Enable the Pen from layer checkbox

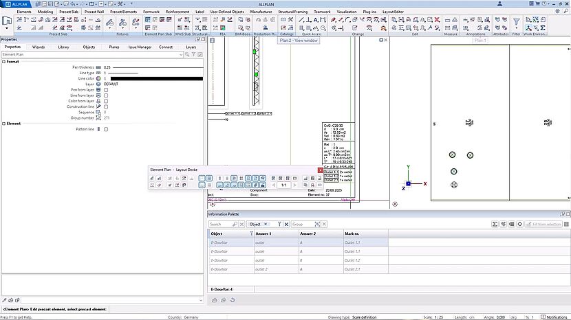(x=105, y=89)
